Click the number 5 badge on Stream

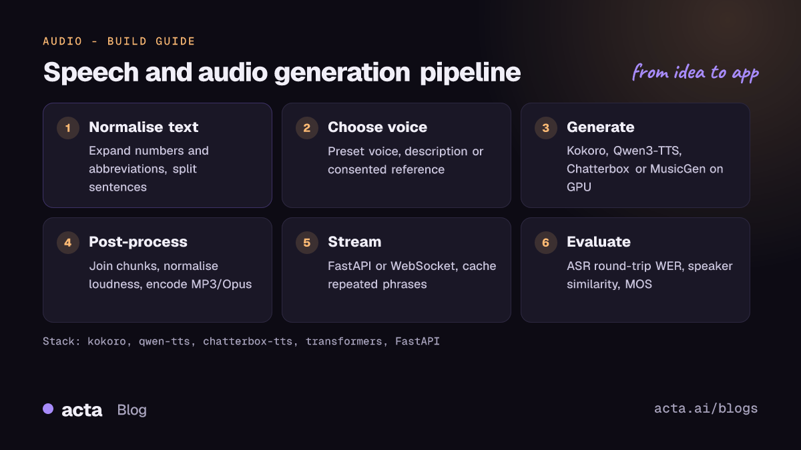(x=307, y=242)
